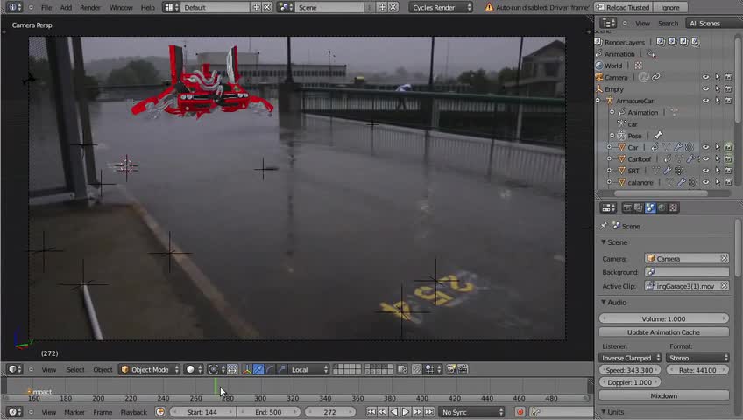Open the Inverse Clamped listener dropdown
The image size is (743, 420).
point(630,358)
